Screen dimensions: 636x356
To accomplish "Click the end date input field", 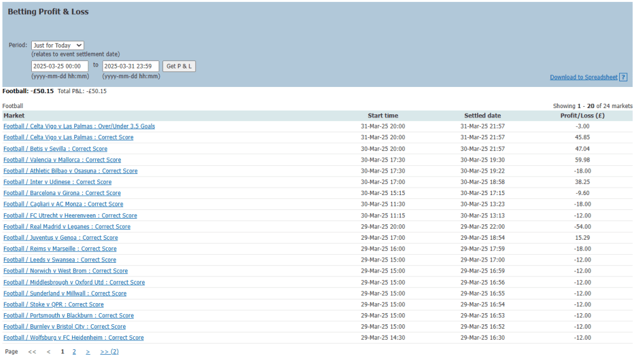I will click(x=131, y=66).
